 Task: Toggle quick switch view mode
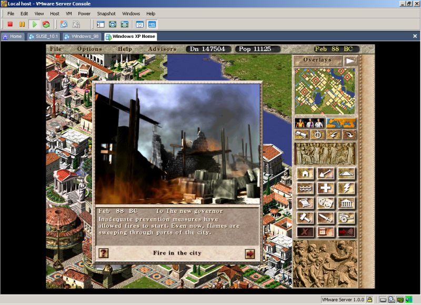coord(125,24)
